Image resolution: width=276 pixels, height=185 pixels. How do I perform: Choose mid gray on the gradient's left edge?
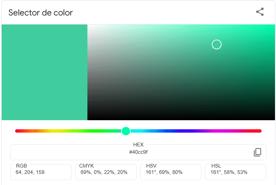click(x=88, y=72)
